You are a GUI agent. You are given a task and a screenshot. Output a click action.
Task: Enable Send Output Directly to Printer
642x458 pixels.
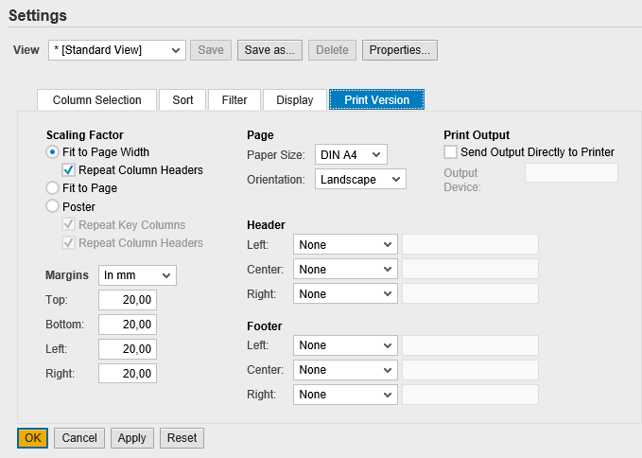(450, 152)
